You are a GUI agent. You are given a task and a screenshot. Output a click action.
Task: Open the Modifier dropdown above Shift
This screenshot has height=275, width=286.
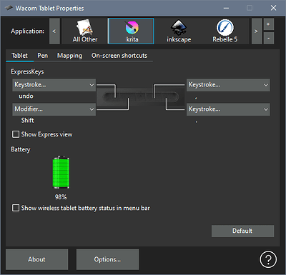(x=54, y=109)
